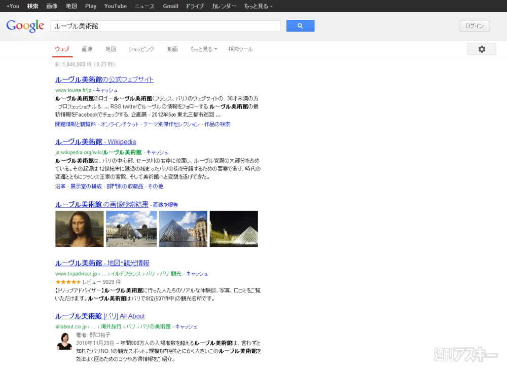507x371 pixels.
Task: Open the pyramid close-up daytime thumbnail
Action: (x=183, y=229)
